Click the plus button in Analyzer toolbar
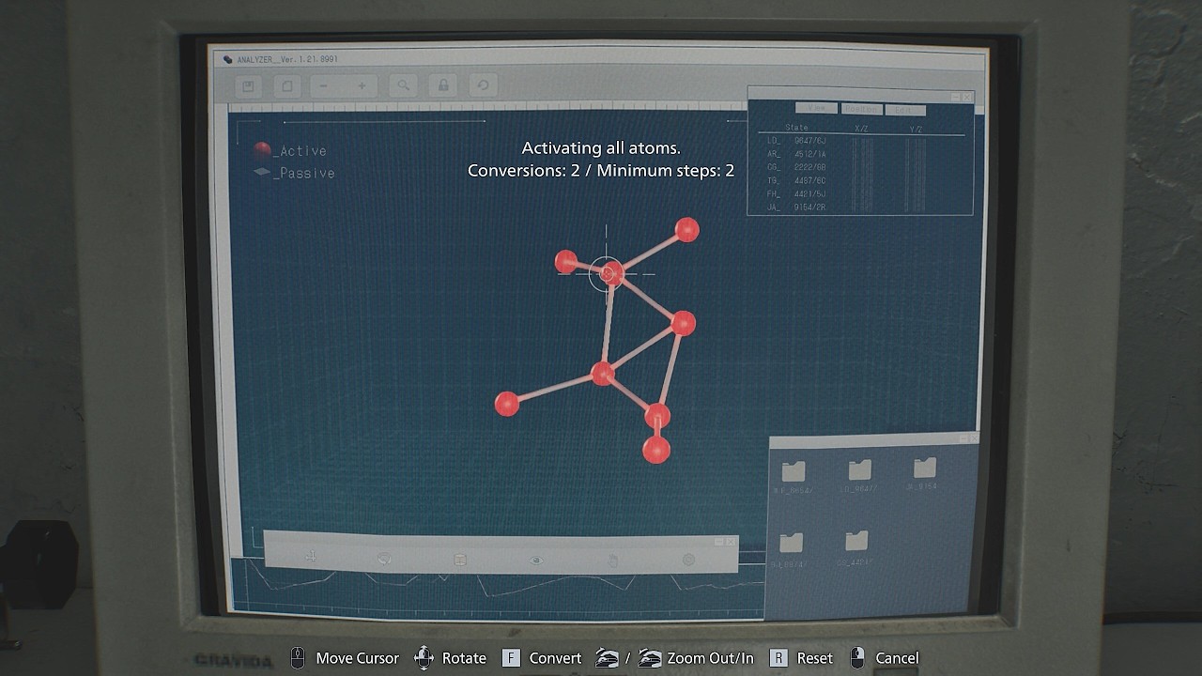Viewport: 1202px width, 676px height. click(x=362, y=86)
